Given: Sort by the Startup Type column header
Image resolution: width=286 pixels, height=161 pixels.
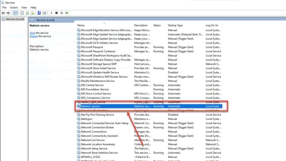Looking at the screenshot, I should coord(185,25).
